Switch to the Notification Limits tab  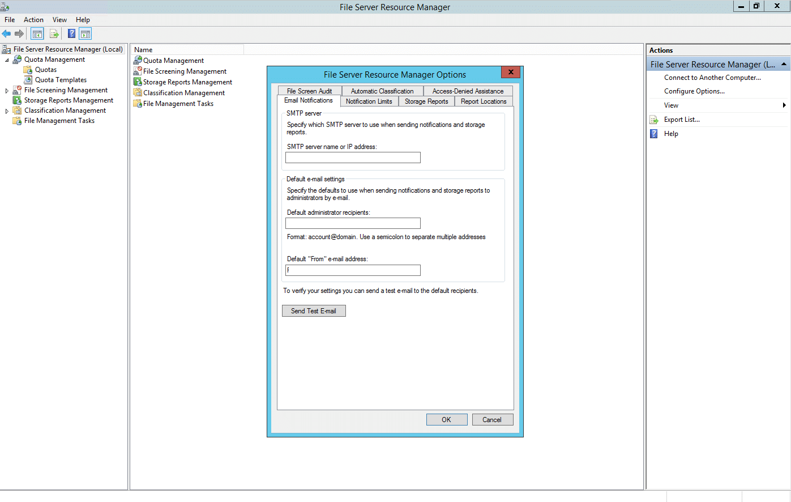(x=369, y=101)
